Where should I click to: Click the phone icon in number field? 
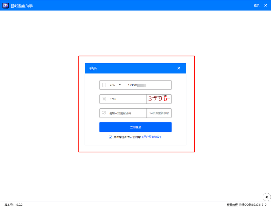[104, 85]
